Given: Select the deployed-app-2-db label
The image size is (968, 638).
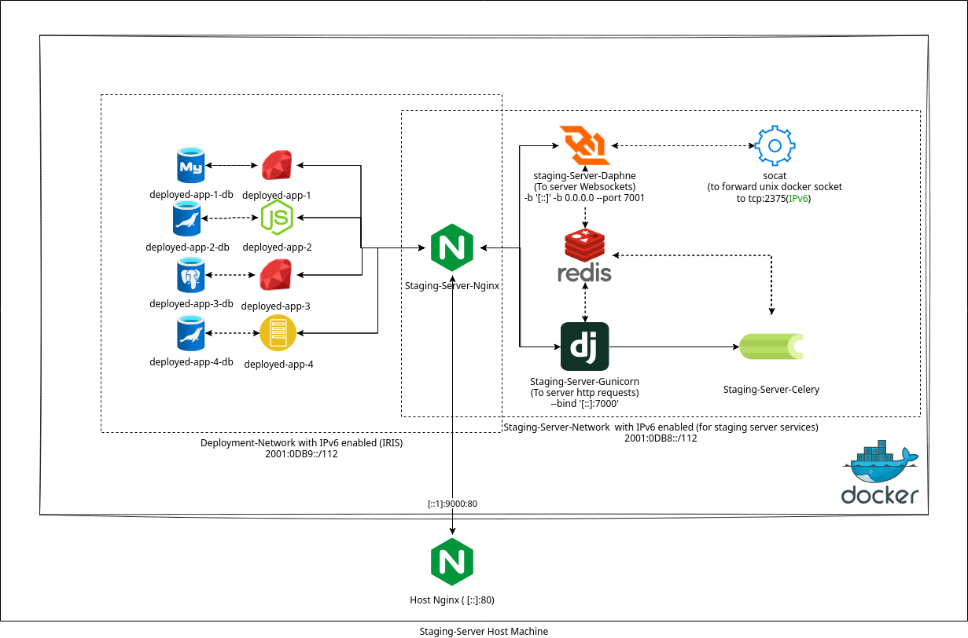Looking at the screenshot, I should click(x=187, y=247).
